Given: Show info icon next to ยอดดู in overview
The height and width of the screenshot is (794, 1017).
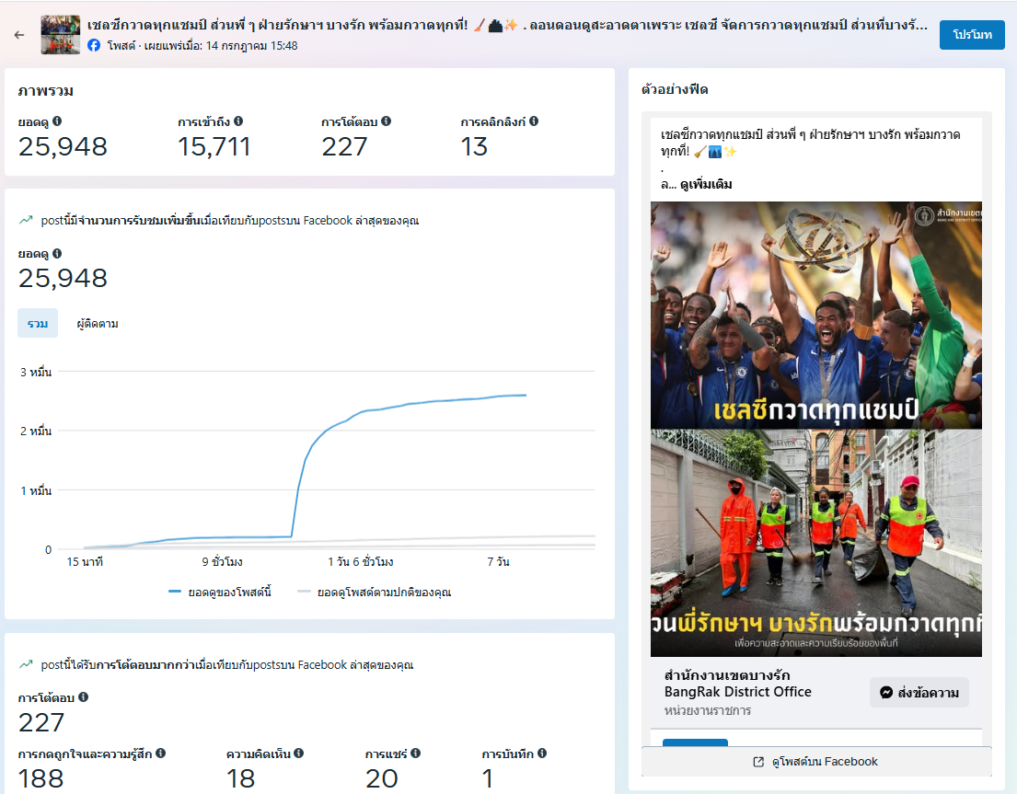Looking at the screenshot, I should 57,121.
